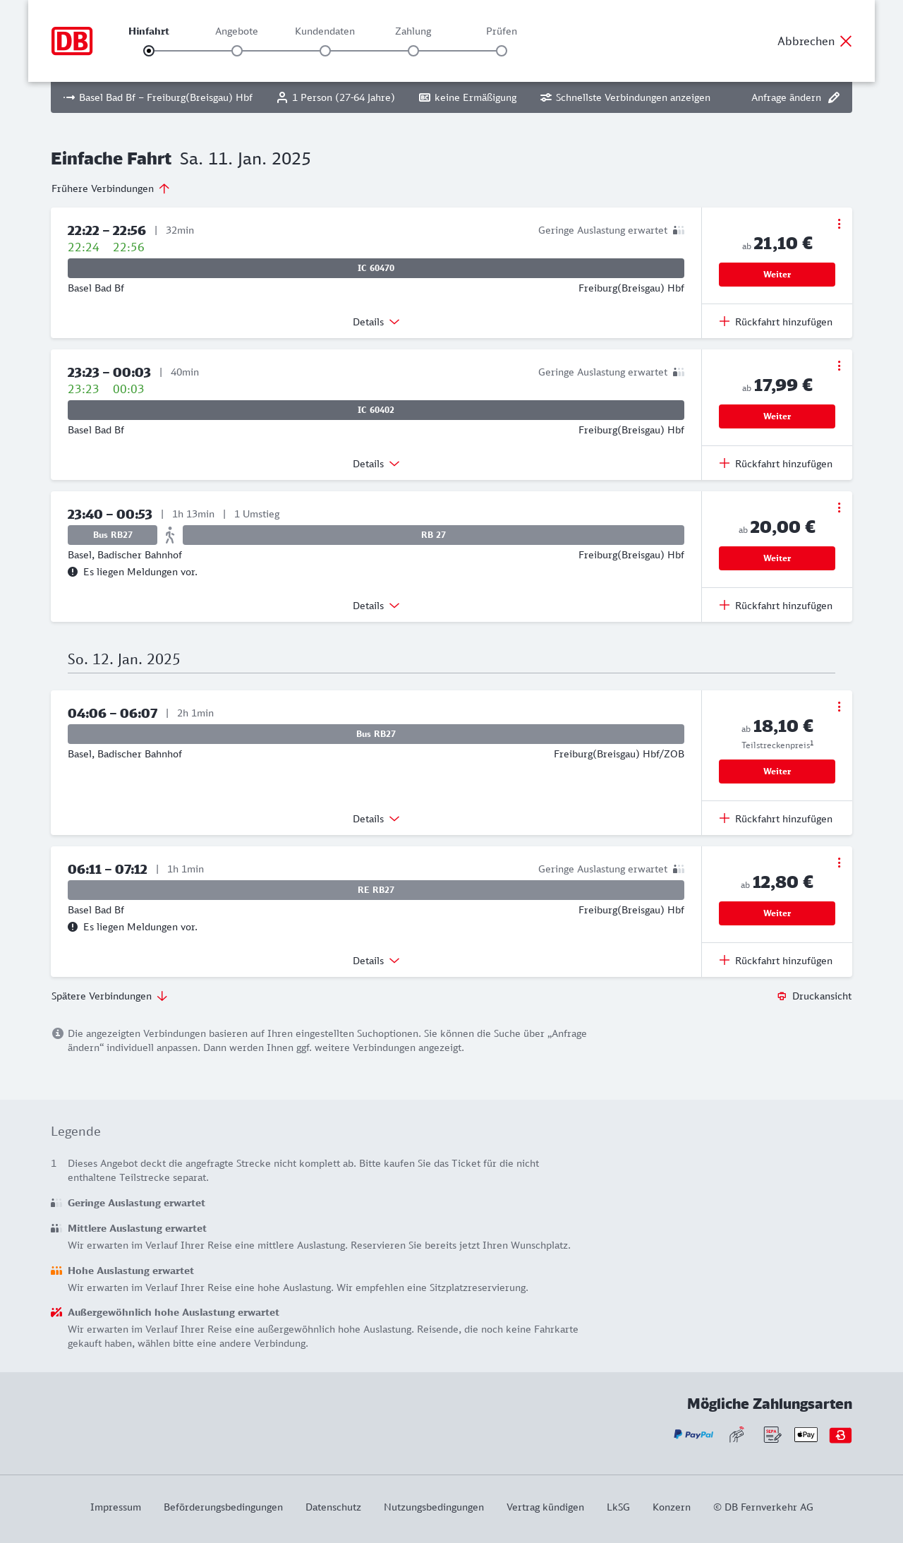Click the red X cancel icon

[x=846, y=41]
